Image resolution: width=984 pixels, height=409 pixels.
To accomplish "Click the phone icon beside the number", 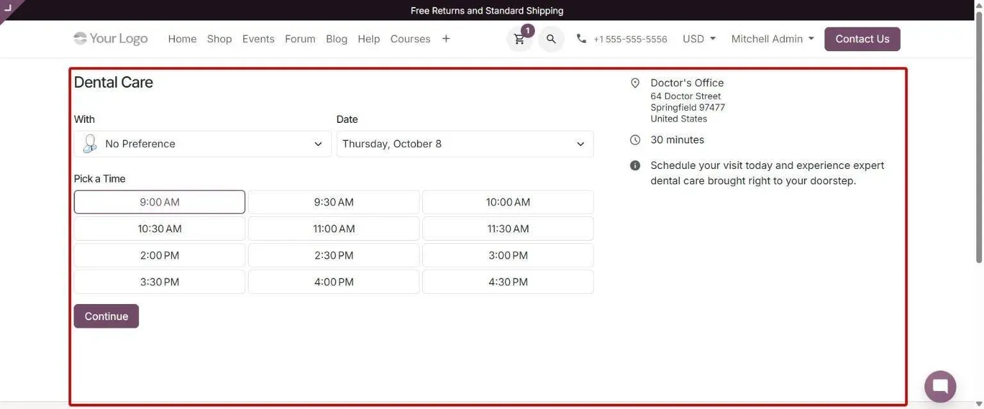I will point(581,38).
